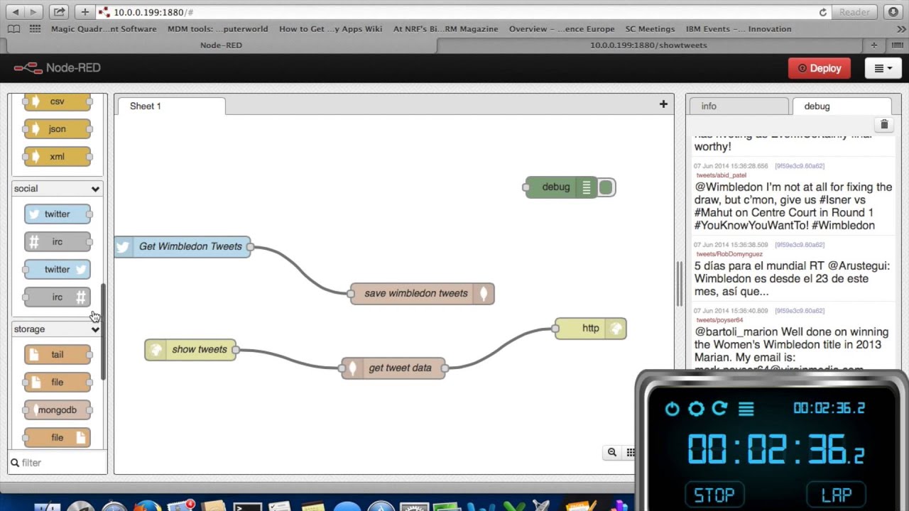Pick the twitter output node in palette
Screen dimensions: 909x511
coord(58,269)
